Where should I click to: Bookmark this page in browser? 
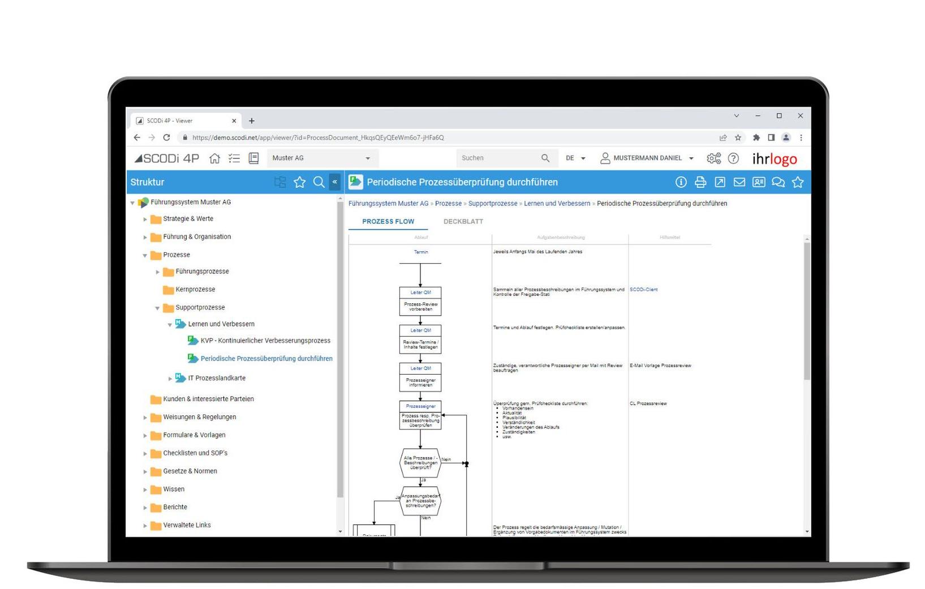point(738,137)
